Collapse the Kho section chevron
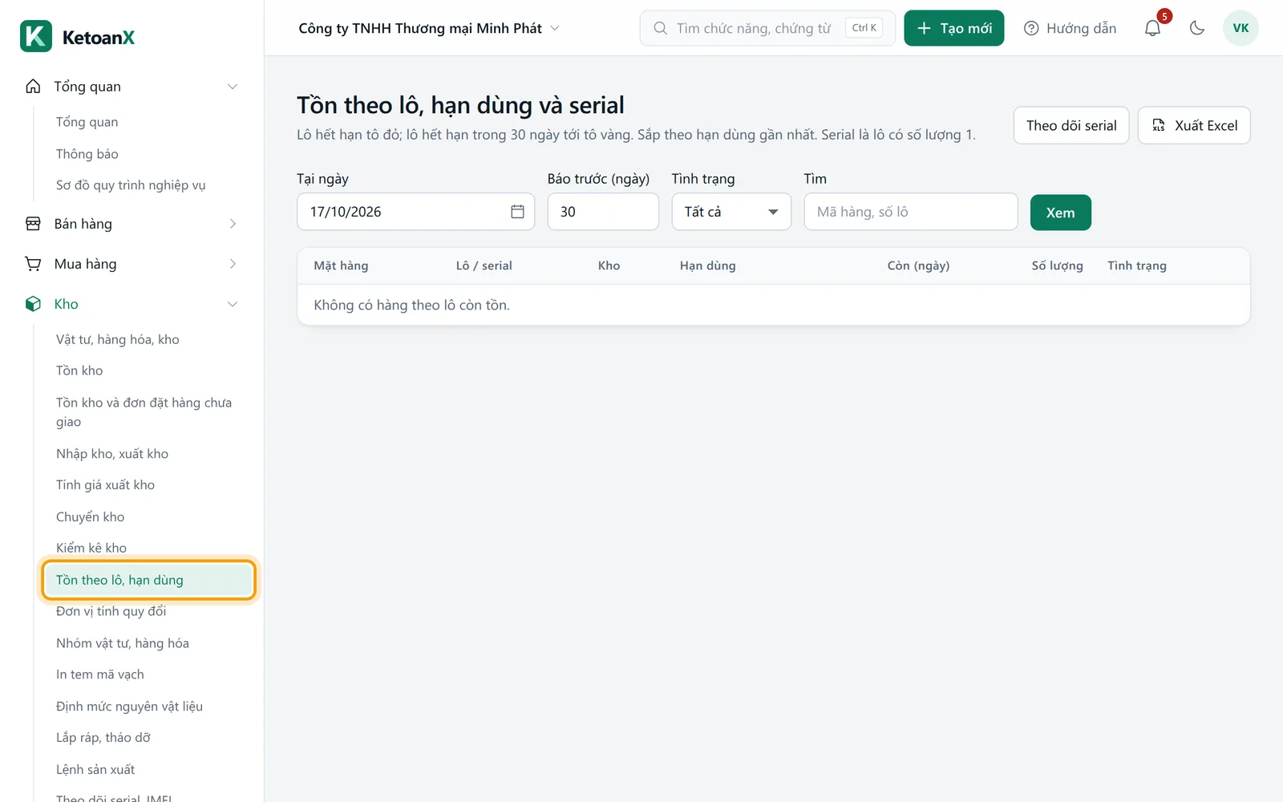 click(233, 304)
